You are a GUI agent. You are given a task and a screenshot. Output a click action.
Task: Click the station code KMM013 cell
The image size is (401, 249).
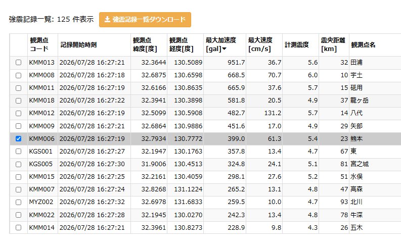click(x=41, y=63)
